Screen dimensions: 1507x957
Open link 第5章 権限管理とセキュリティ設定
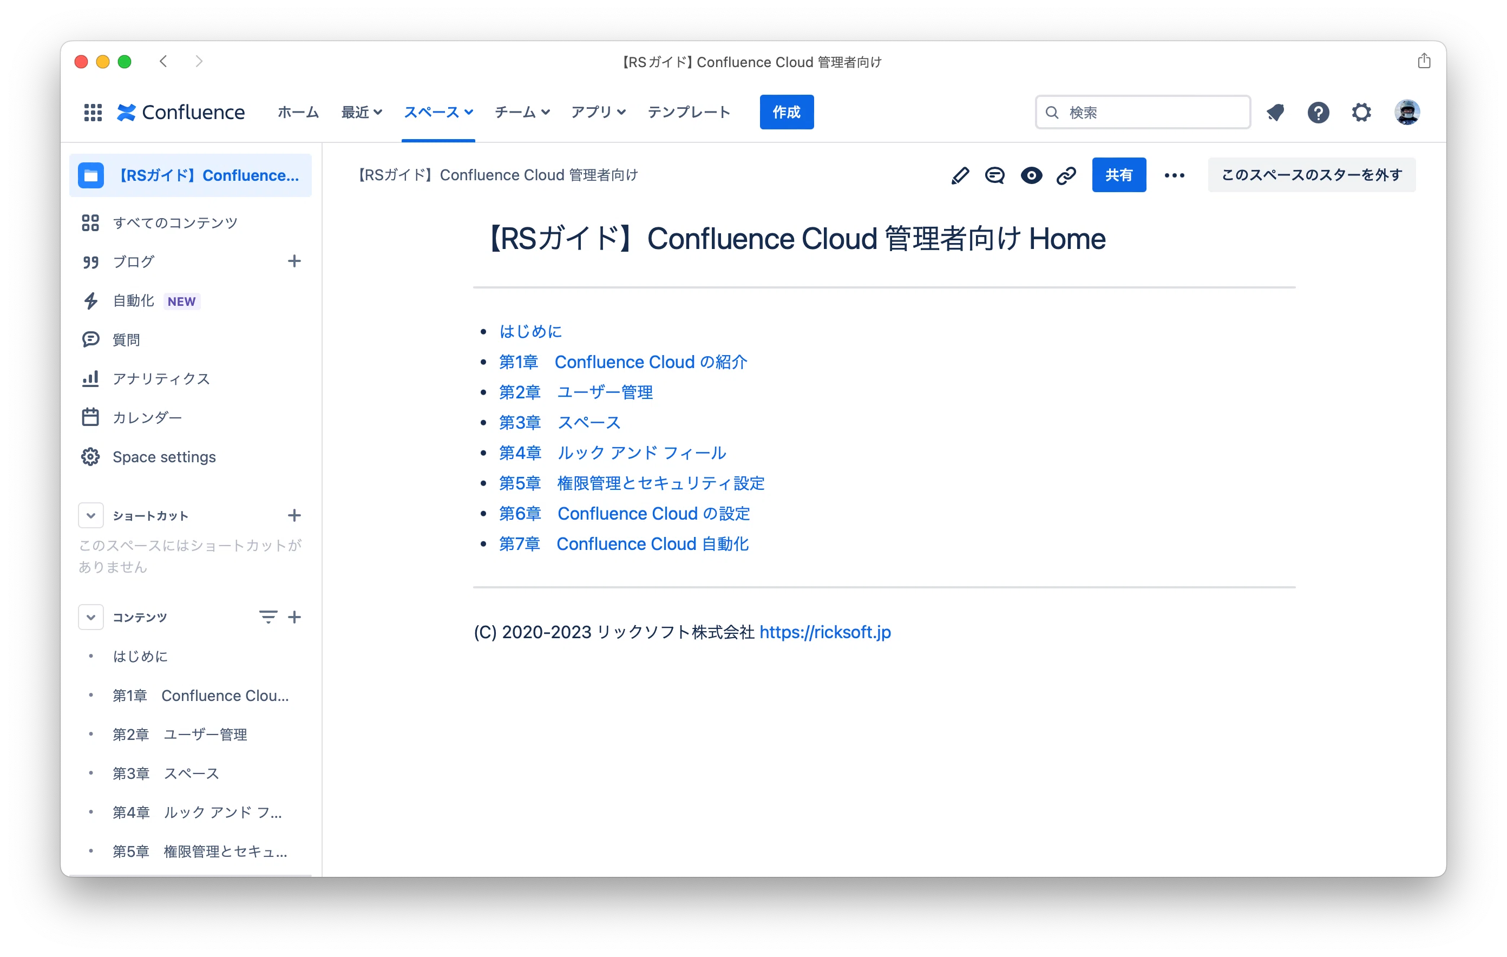632,483
